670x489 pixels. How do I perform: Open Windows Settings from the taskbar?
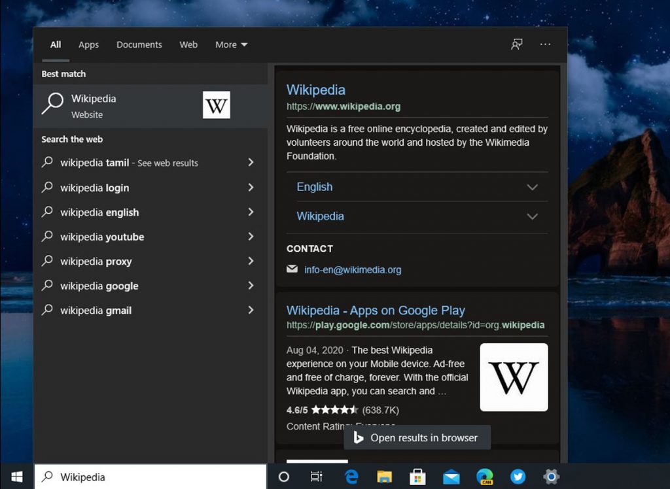click(552, 477)
